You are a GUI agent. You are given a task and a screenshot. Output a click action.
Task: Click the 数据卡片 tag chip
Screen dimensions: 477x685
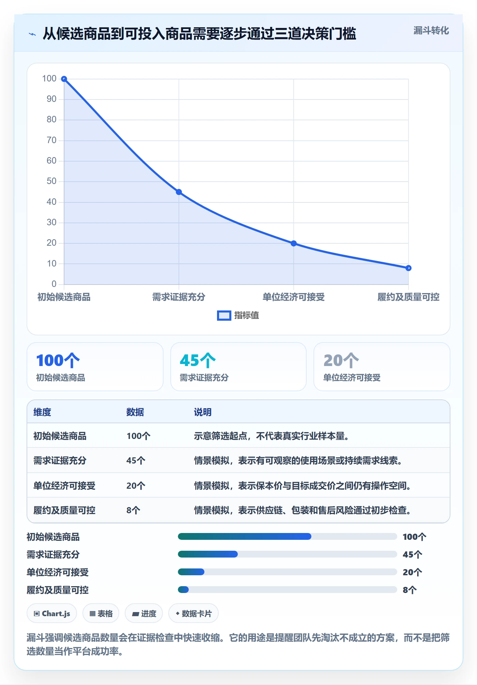pyautogui.click(x=194, y=614)
